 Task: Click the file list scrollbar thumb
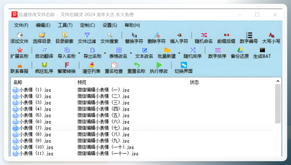coord(278,104)
